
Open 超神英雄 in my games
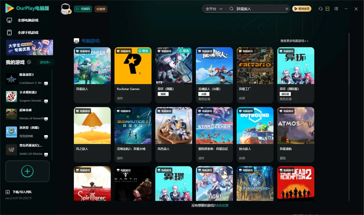click(x=27, y=114)
